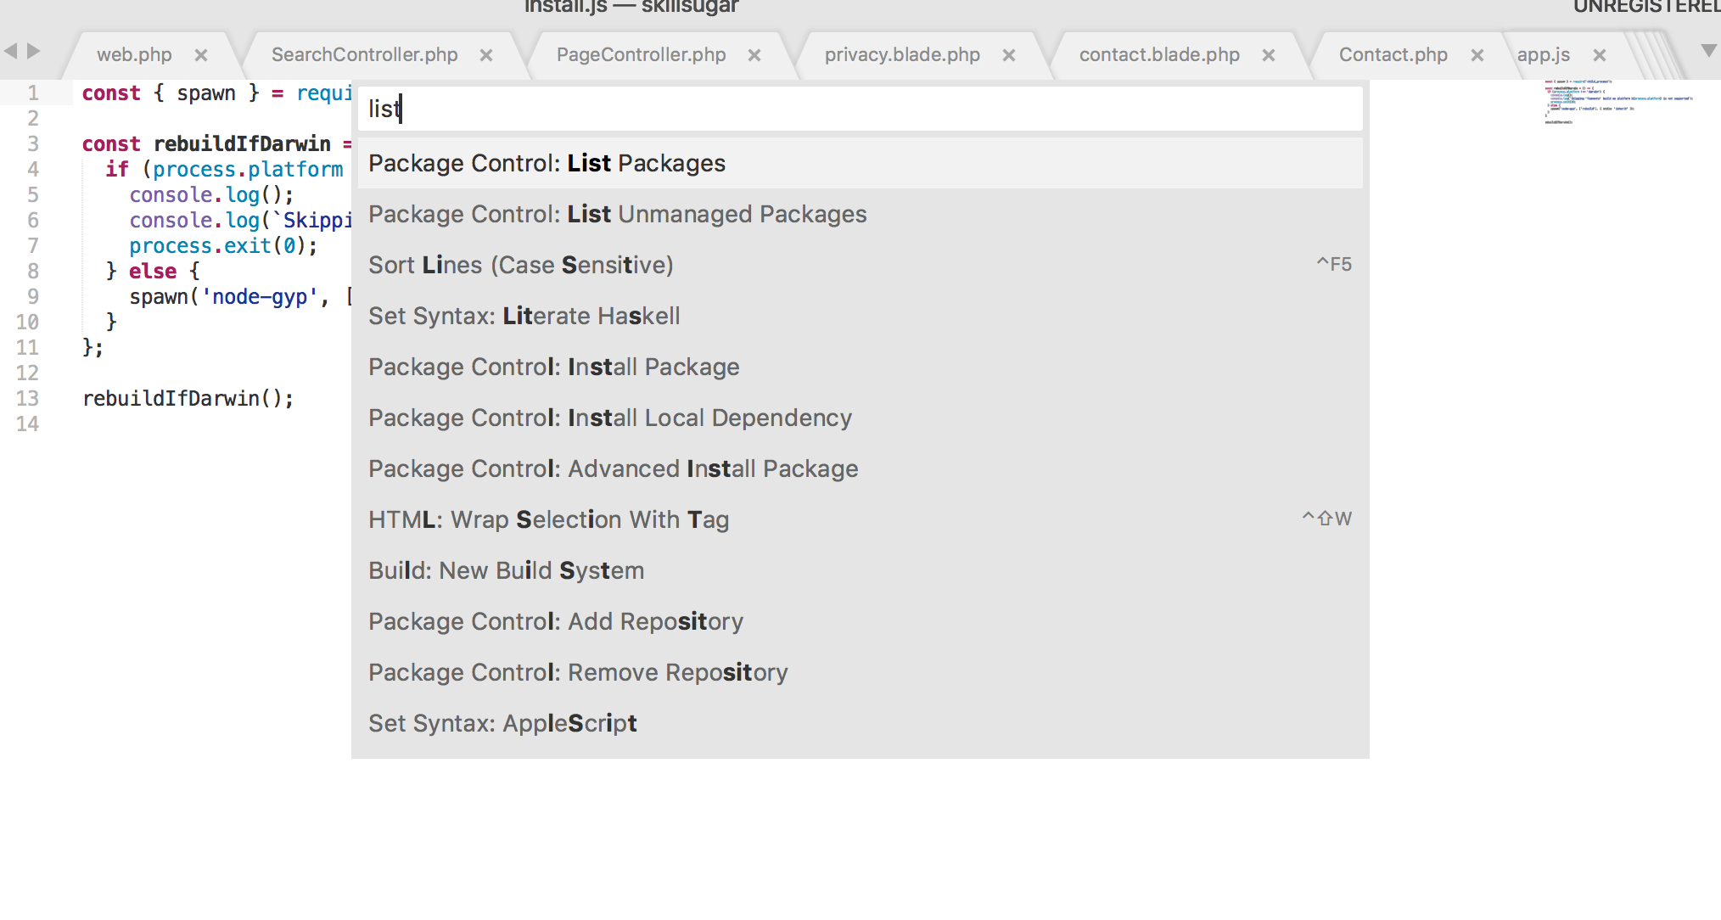Switch to the app.js tab
The image size is (1721, 920).
(1543, 55)
